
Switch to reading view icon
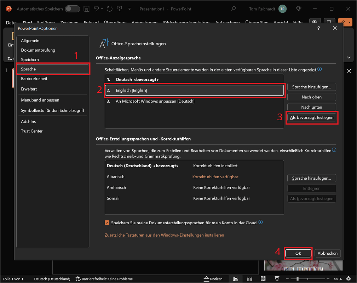(263, 279)
